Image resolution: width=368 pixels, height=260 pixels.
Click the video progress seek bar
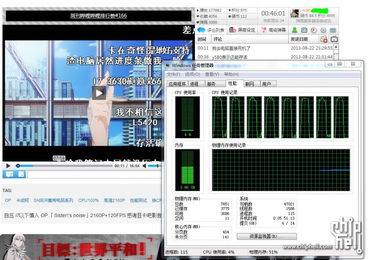[65, 166]
